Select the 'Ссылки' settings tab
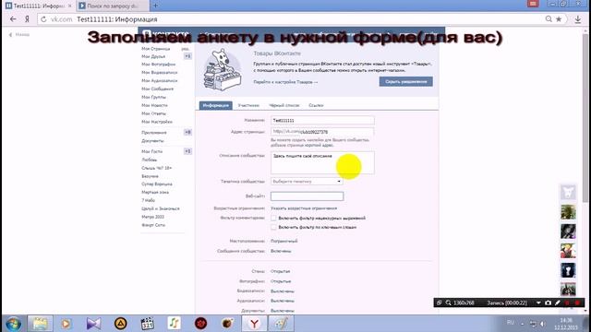 point(316,105)
